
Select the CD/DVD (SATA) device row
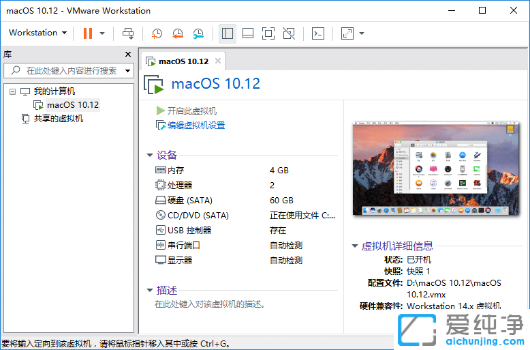245,216
